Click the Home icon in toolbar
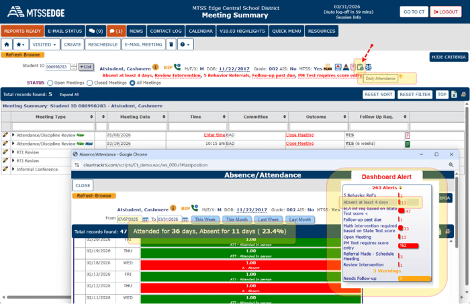Screen dimensions: 470x304 coord(7,44)
